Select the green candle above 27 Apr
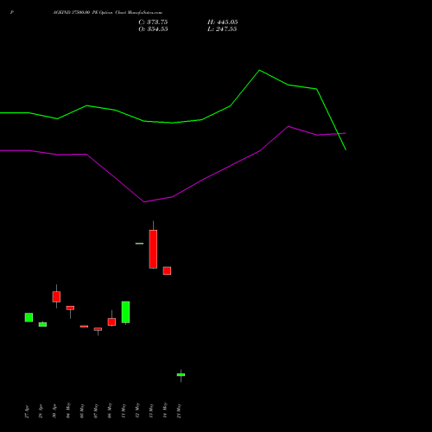This screenshot has width=432, height=432. [x=29, y=317]
